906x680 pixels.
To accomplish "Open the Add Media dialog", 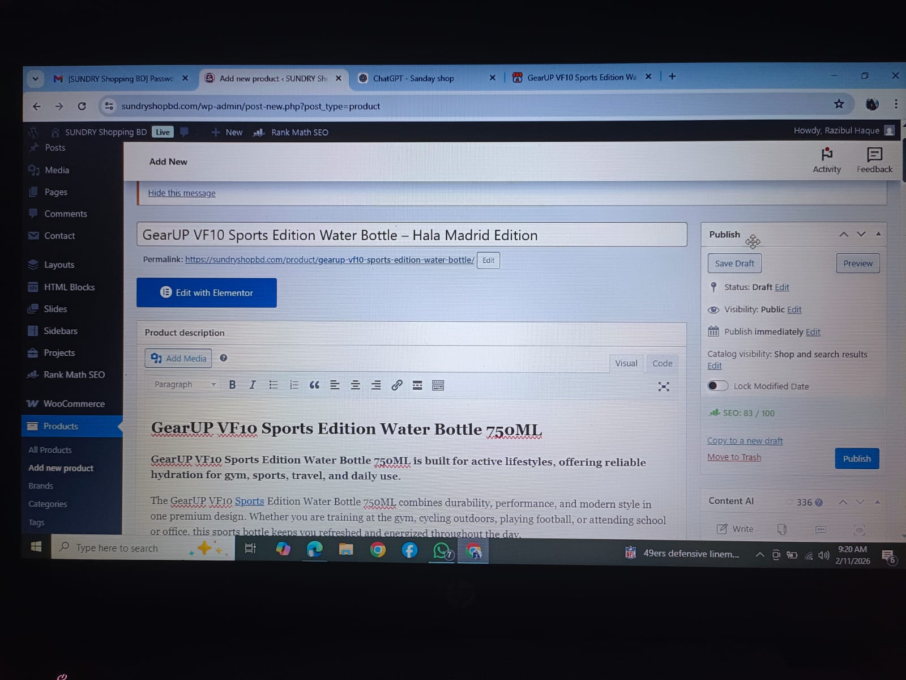I will 178,358.
